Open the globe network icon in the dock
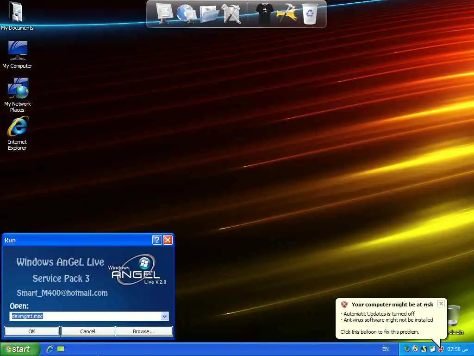 click(x=186, y=13)
